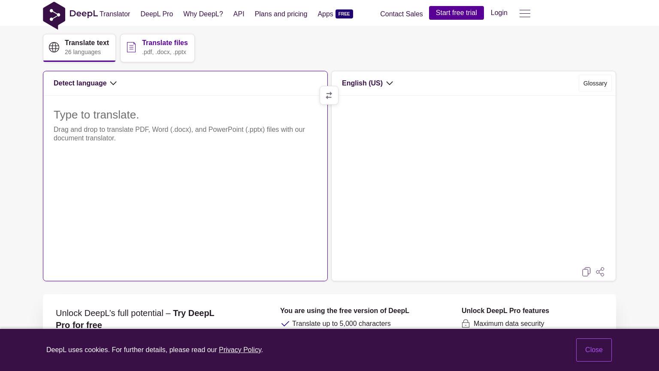This screenshot has height=371, width=659.
Task: Click 'Unlock DeepL Pro features' text
Action: [x=505, y=311]
